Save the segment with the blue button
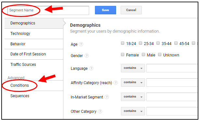This screenshot has height=121, width=200. click(x=105, y=10)
